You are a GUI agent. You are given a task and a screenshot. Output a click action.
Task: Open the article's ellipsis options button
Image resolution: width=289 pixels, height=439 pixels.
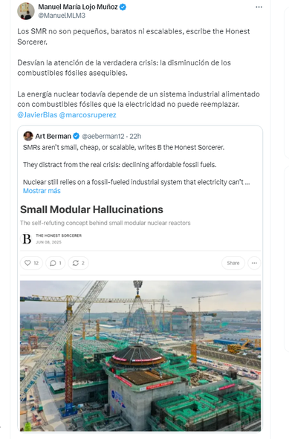pyautogui.click(x=254, y=263)
